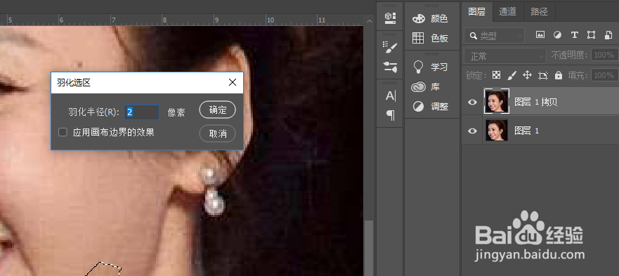Filter layers by type layers icon

[x=575, y=35]
